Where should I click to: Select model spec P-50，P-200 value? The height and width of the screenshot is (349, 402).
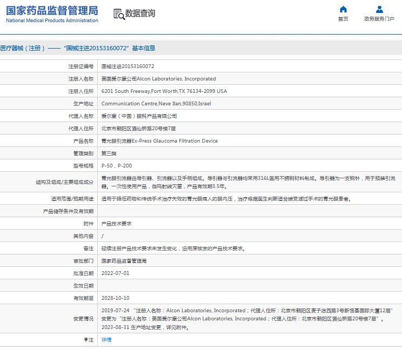(117, 166)
